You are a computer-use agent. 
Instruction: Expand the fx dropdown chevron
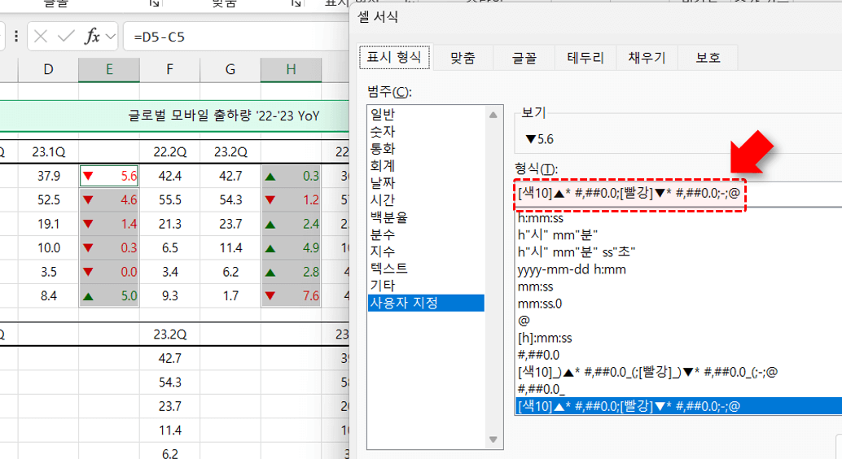[111, 37]
